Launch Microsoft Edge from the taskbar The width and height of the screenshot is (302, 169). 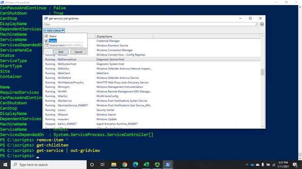click(x=135, y=165)
